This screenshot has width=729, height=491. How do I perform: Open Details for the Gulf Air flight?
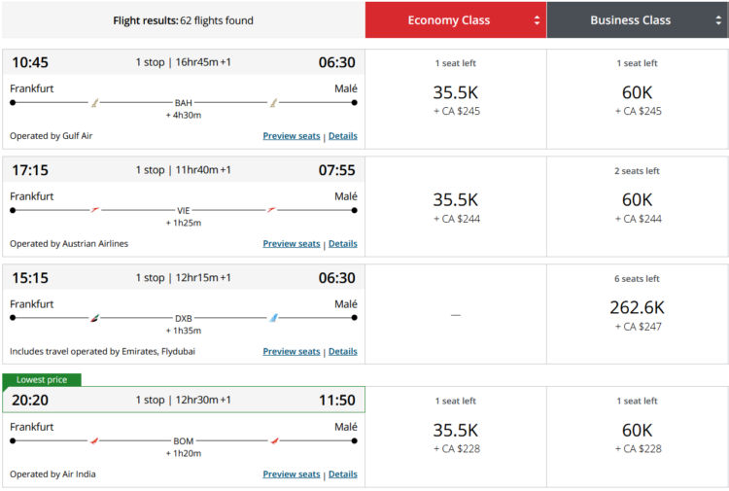coord(342,136)
